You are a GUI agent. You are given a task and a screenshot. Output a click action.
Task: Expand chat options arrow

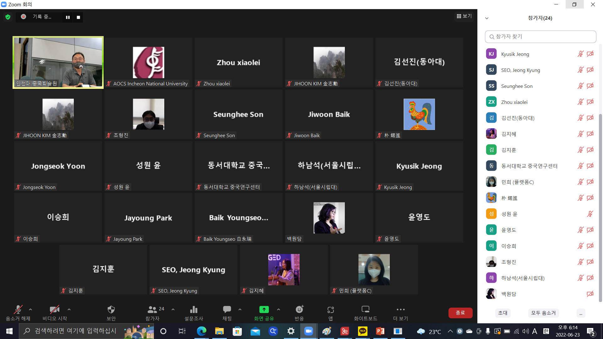coord(240,309)
